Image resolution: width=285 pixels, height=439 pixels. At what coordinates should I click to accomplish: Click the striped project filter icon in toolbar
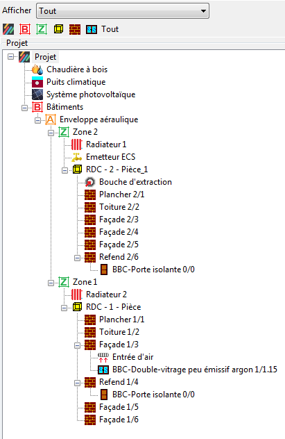8,29
